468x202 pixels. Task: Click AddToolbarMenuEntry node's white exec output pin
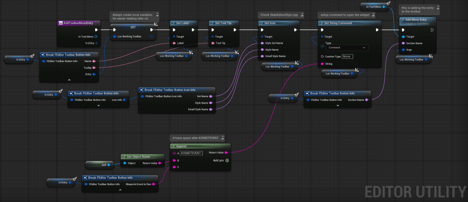coord(96,30)
